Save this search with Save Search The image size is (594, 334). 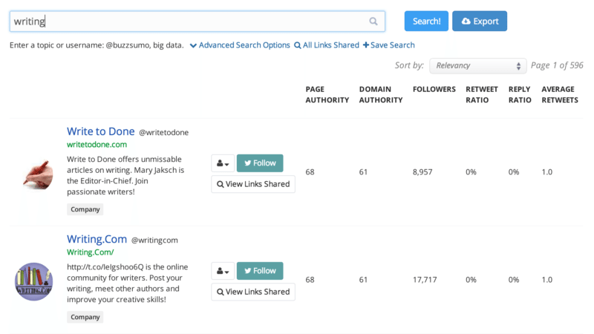pyautogui.click(x=388, y=45)
